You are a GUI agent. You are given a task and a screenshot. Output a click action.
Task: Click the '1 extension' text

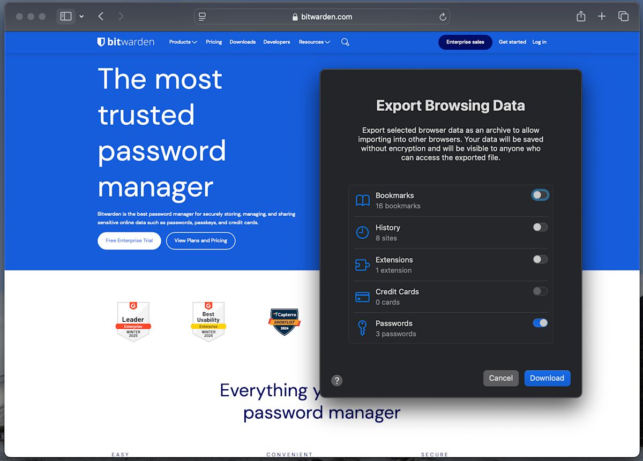click(394, 270)
